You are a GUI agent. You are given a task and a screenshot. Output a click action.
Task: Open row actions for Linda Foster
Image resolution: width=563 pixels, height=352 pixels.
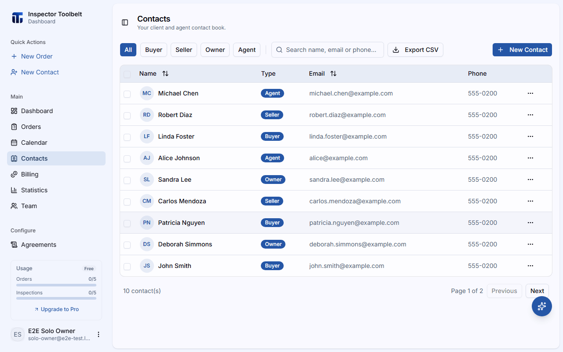(530, 136)
